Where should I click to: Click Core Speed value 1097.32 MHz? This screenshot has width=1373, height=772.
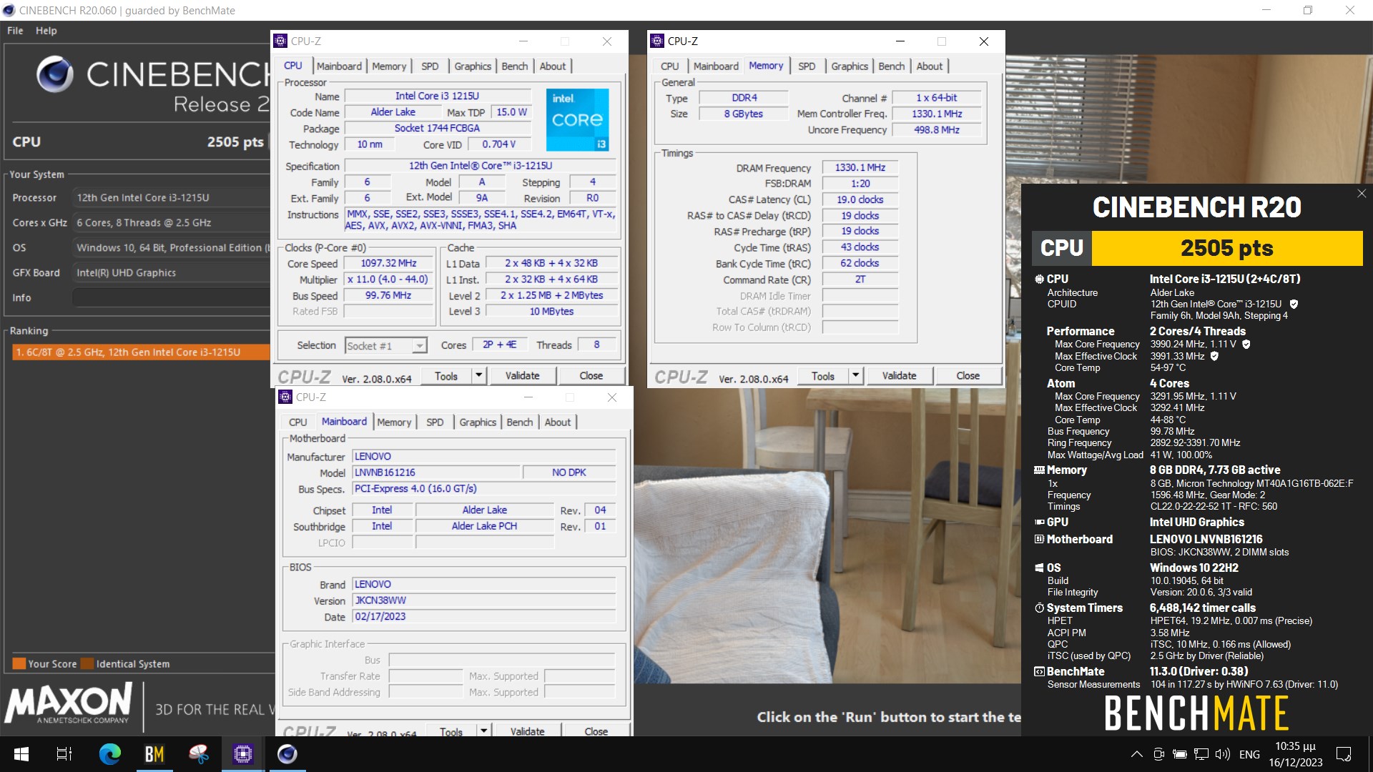388,263
